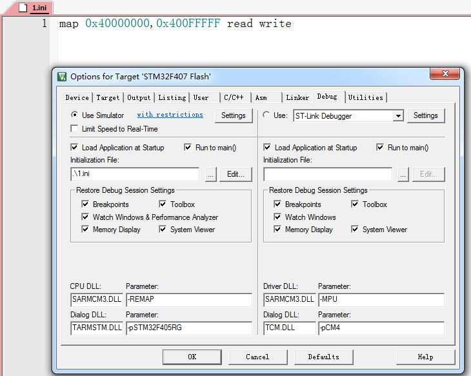Click the -REMAP parameter field
The width and height of the screenshot is (471, 376).
click(x=189, y=299)
